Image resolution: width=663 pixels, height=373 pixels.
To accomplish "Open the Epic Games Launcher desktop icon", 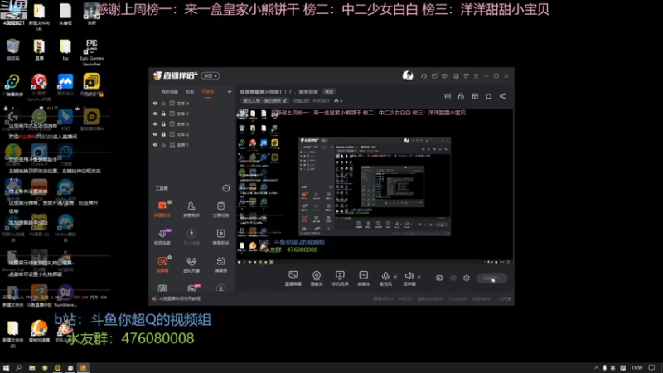I will coord(92,52).
